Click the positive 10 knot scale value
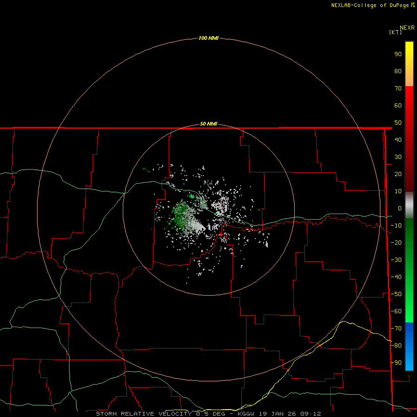Screen dimensions: 417x417 tap(398, 191)
